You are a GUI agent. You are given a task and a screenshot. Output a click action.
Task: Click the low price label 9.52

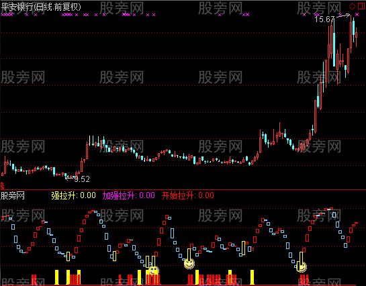click(x=82, y=179)
